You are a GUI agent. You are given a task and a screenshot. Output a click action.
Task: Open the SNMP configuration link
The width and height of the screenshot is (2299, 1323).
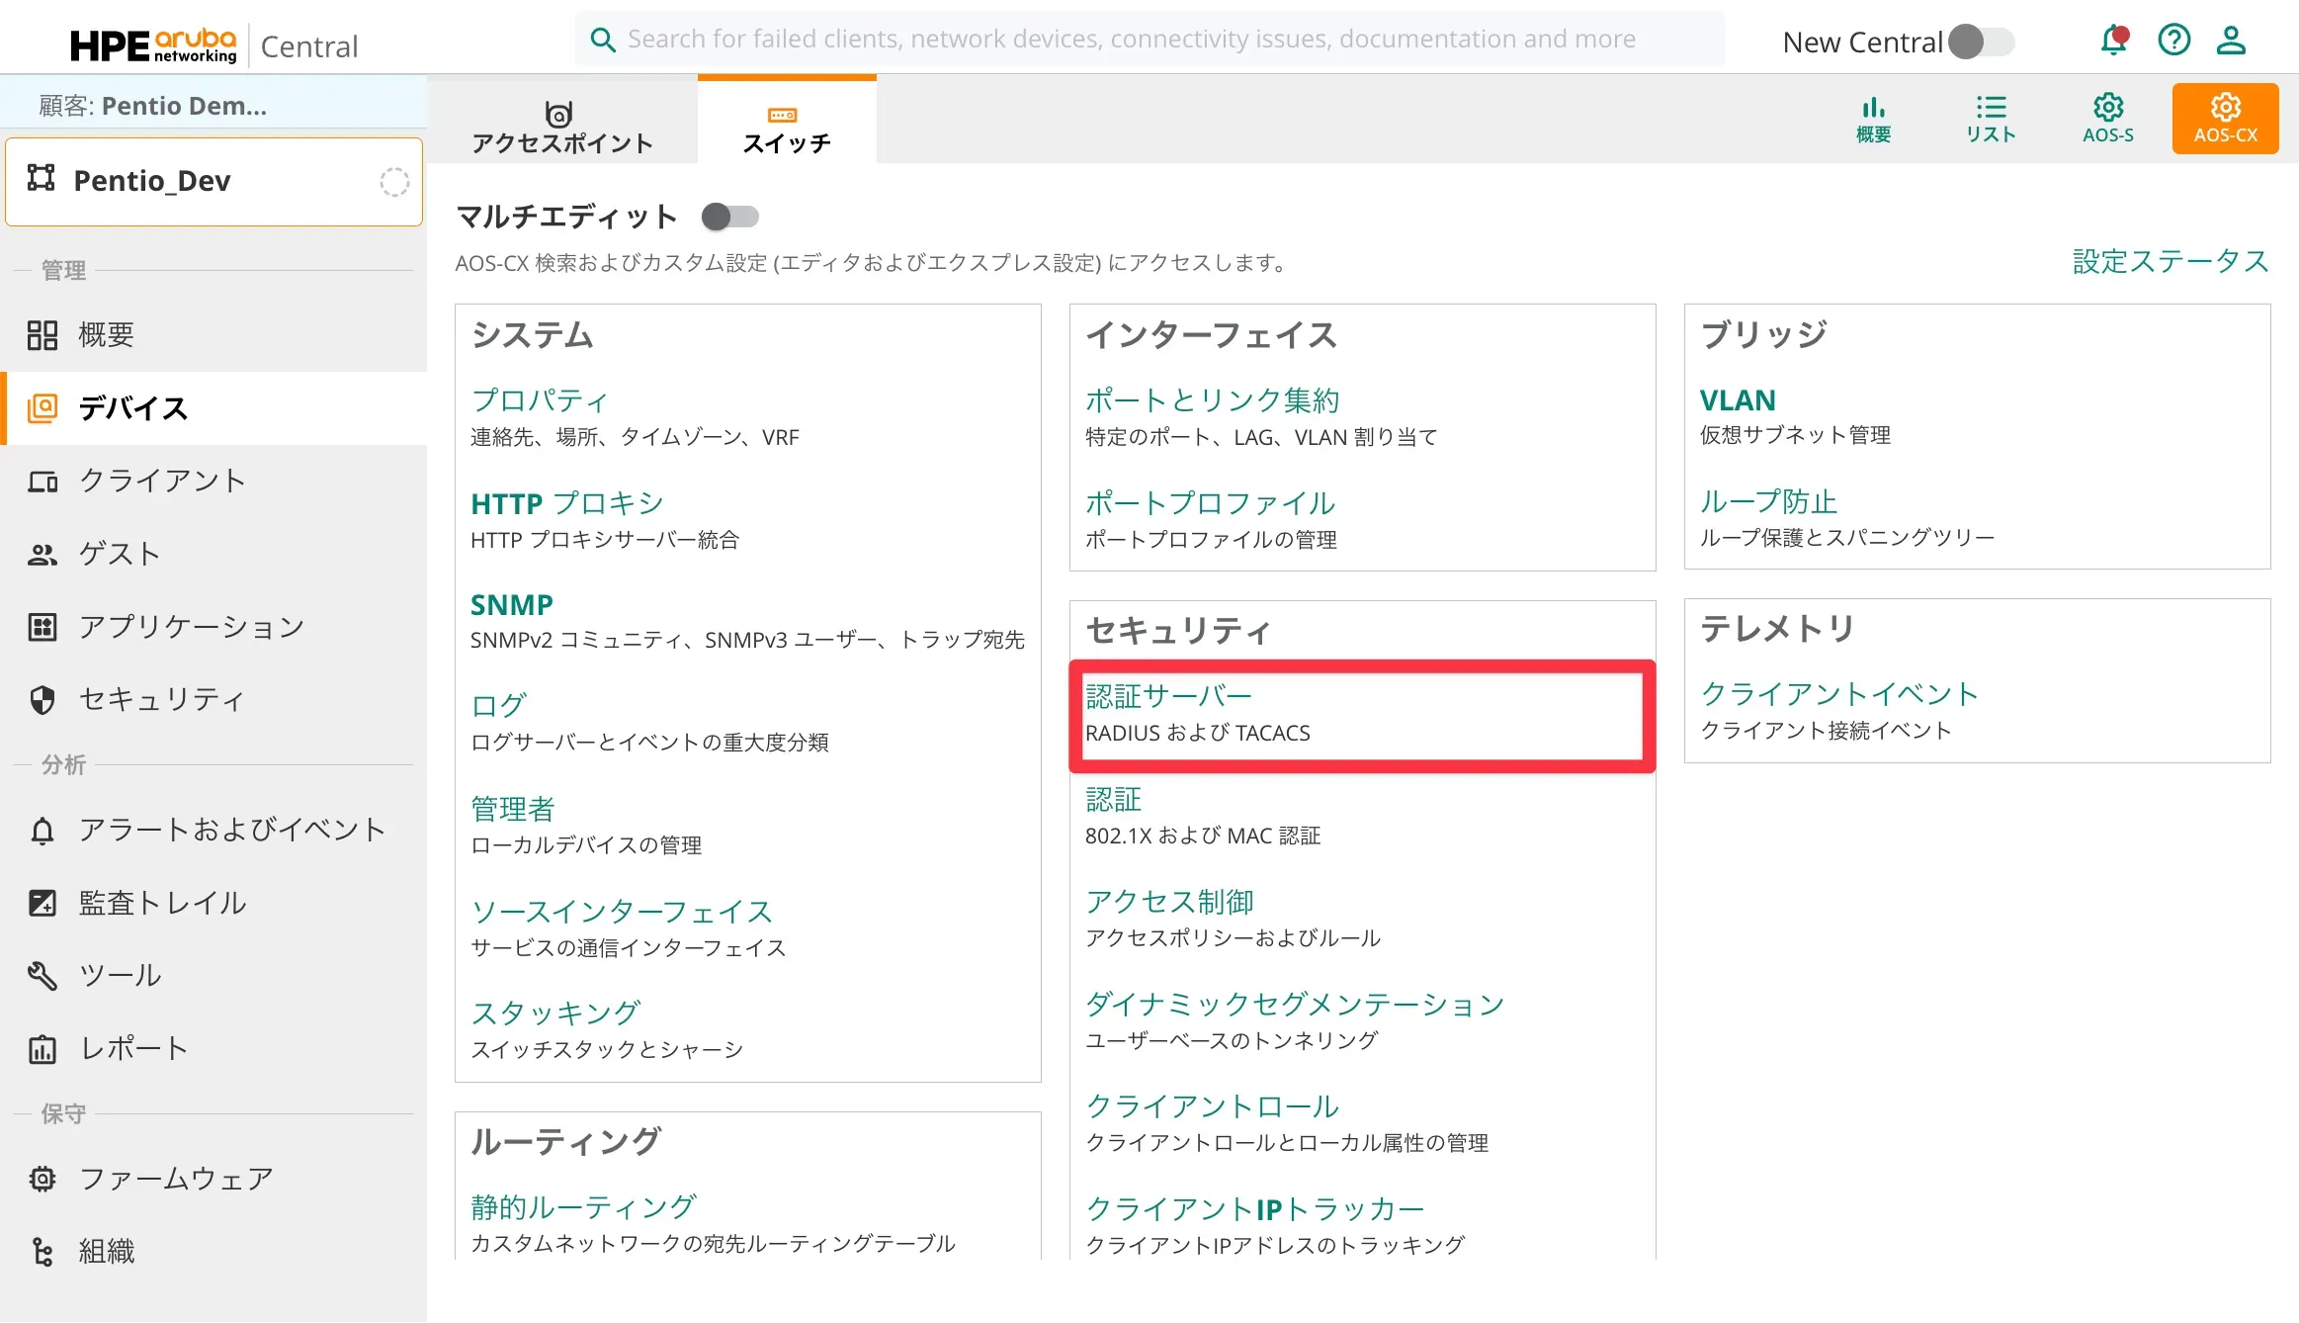[x=511, y=604]
